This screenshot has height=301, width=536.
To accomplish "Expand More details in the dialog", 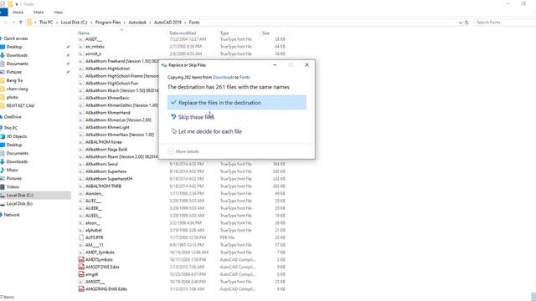I will click(x=183, y=151).
